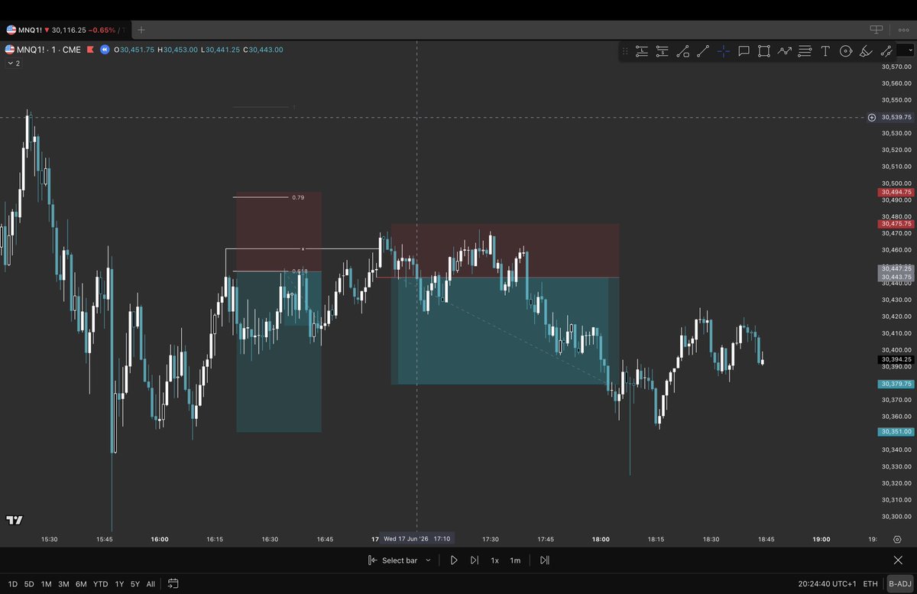The width and height of the screenshot is (917, 594).
Task: Close the replay toolbar
Action: point(898,560)
